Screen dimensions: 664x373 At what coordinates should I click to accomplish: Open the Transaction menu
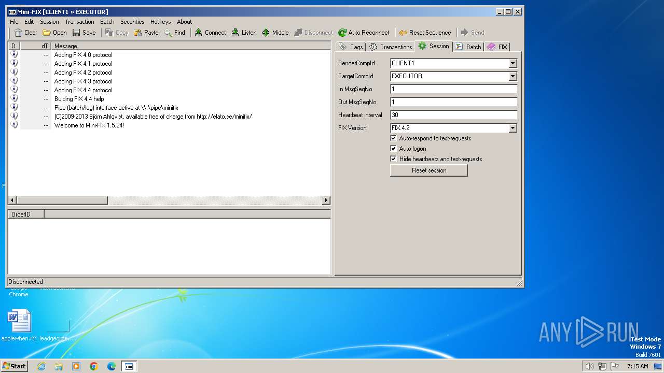pos(79,22)
